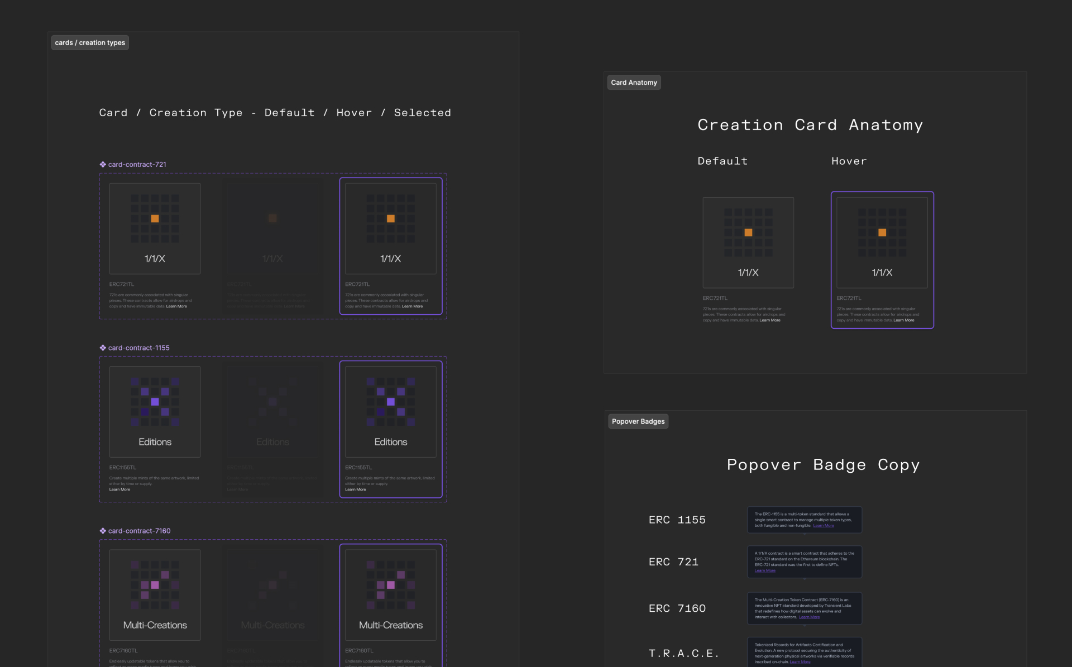Screen dimensions: 1072x667
Task: Open Learn More link in ERC 7160 popover
Action: (x=809, y=617)
